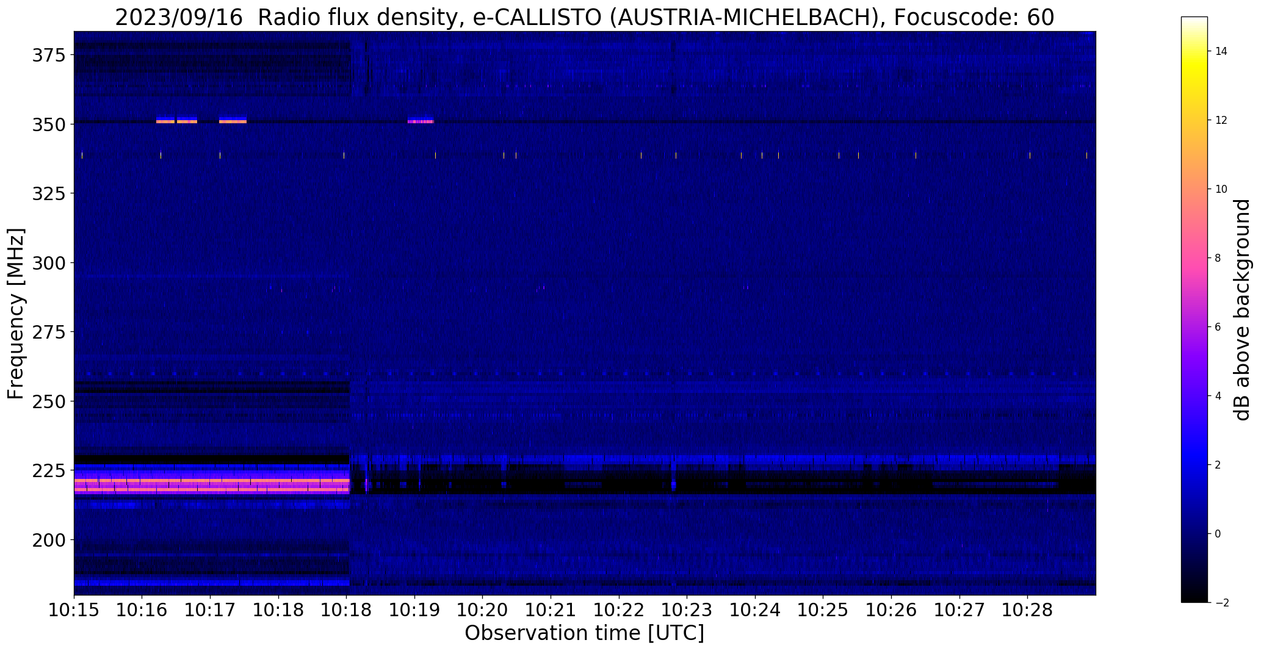Click the 10:20 time tick label
This screenshot has height=651, width=1261.
click(x=483, y=610)
